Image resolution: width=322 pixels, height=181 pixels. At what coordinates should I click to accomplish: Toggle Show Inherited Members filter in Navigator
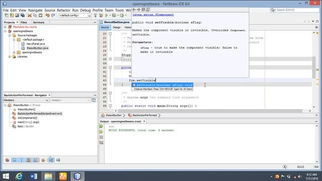tap(8, 160)
